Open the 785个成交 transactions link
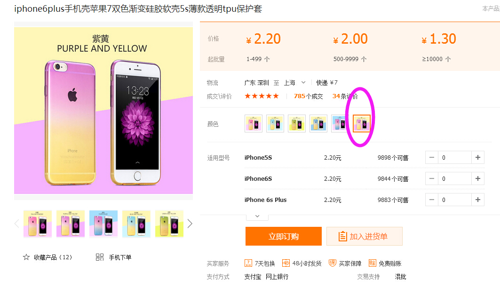The height and width of the screenshot is (286, 500). pyautogui.click(x=309, y=96)
